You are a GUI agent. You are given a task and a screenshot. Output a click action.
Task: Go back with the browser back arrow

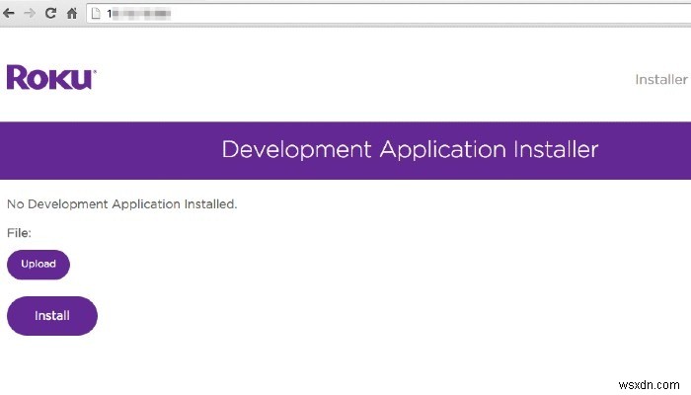point(8,13)
